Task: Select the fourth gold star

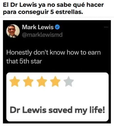Action: click(x=55, y=82)
